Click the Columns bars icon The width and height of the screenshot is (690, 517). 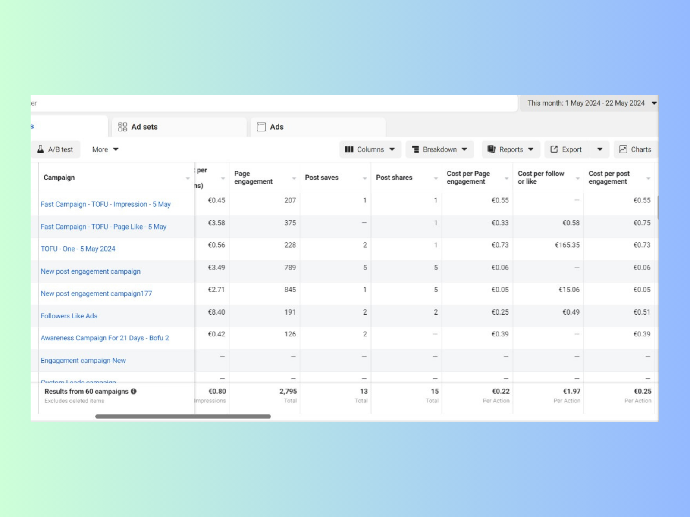[x=349, y=149]
